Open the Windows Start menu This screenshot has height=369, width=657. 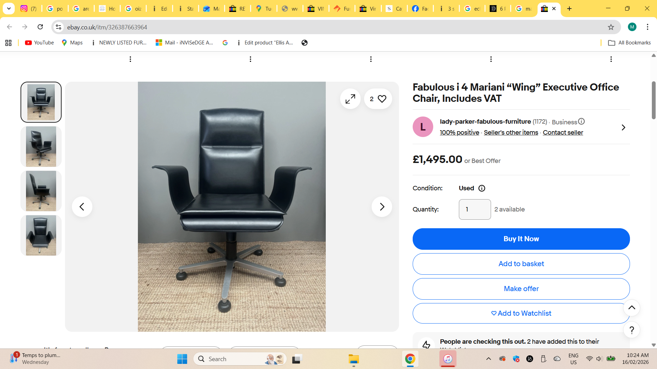point(182,359)
